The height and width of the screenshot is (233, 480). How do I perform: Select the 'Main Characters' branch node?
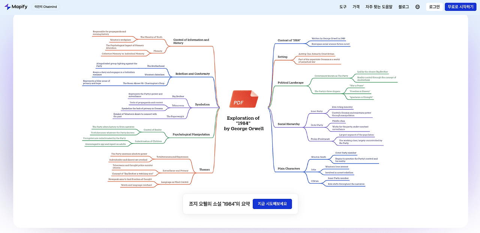point(289,168)
